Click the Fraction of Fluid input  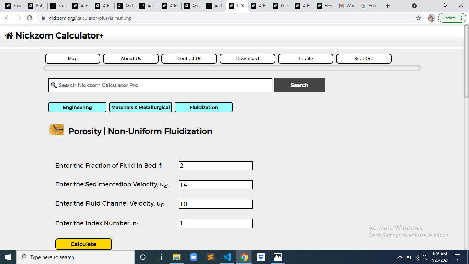(x=216, y=166)
